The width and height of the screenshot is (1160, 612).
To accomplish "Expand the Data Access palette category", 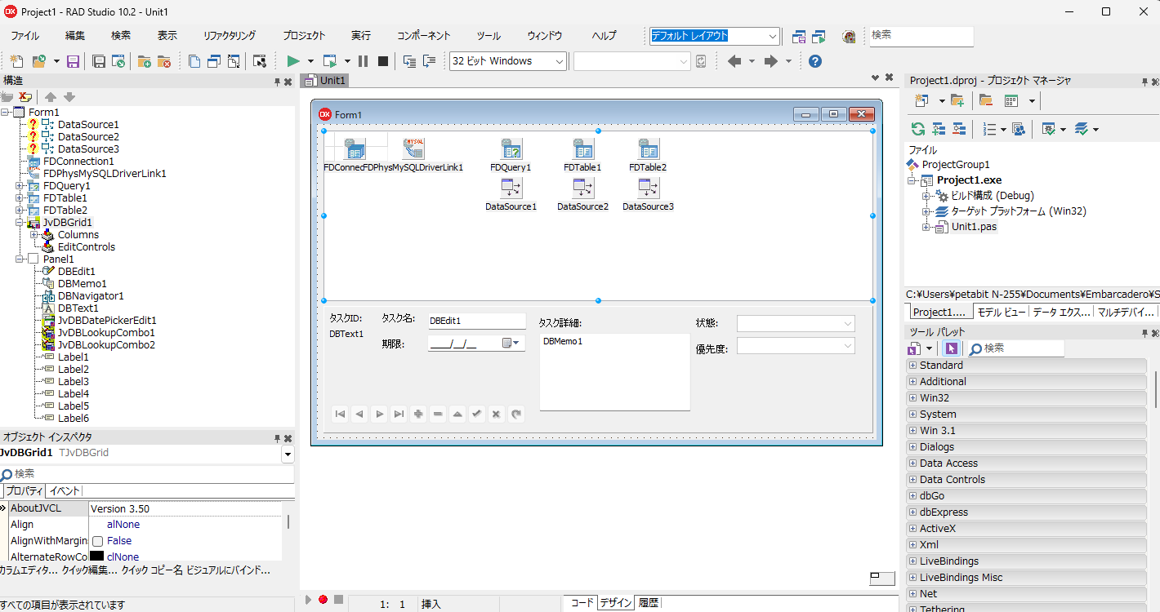I will [913, 463].
